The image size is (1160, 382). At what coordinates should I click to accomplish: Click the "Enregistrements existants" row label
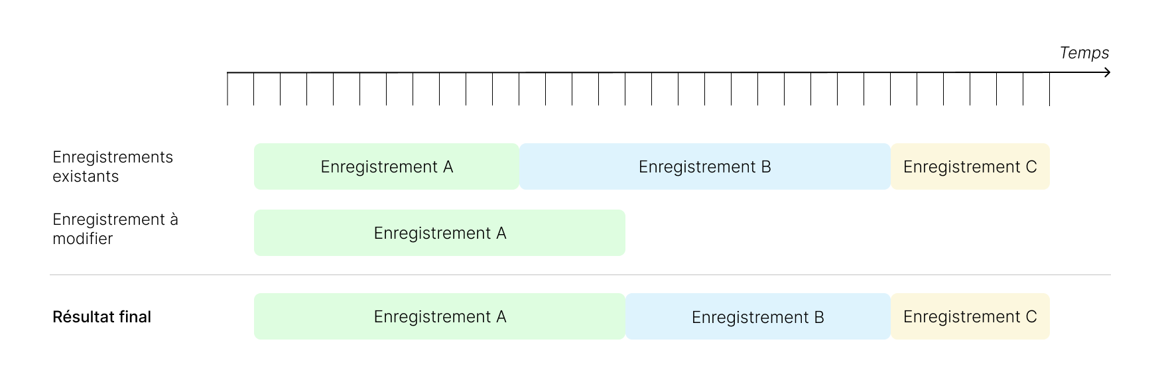(113, 166)
